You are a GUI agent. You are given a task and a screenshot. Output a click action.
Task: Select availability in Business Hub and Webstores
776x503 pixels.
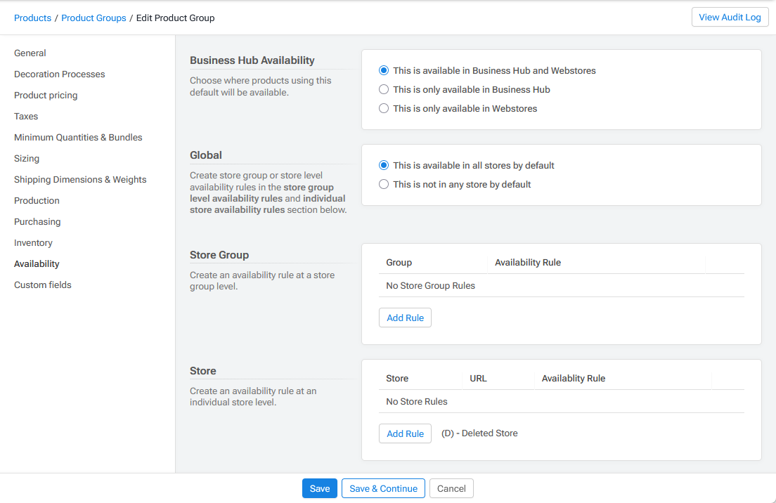click(384, 70)
